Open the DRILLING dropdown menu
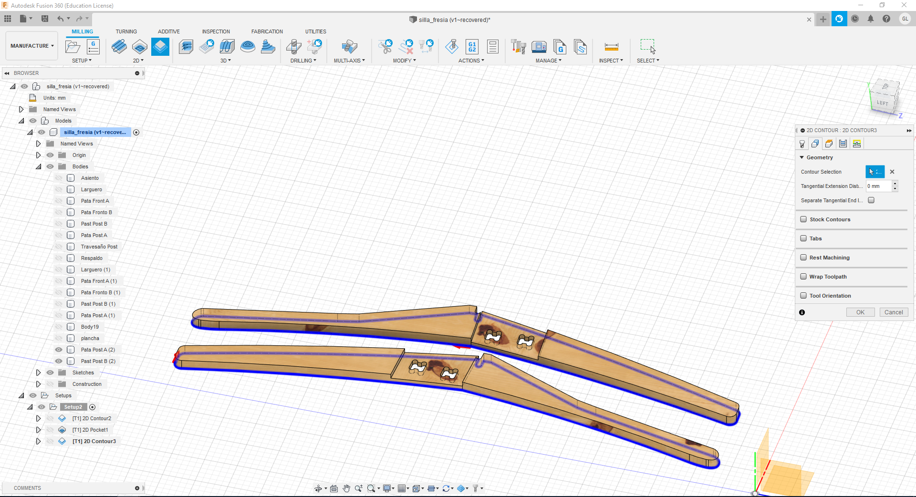 (x=303, y=61)
